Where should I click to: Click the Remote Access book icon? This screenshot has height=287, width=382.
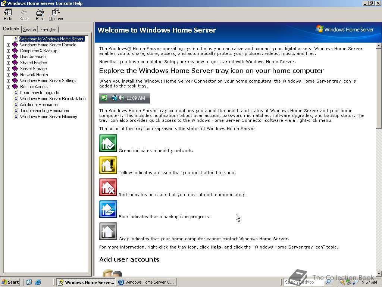tap(15, 87)
